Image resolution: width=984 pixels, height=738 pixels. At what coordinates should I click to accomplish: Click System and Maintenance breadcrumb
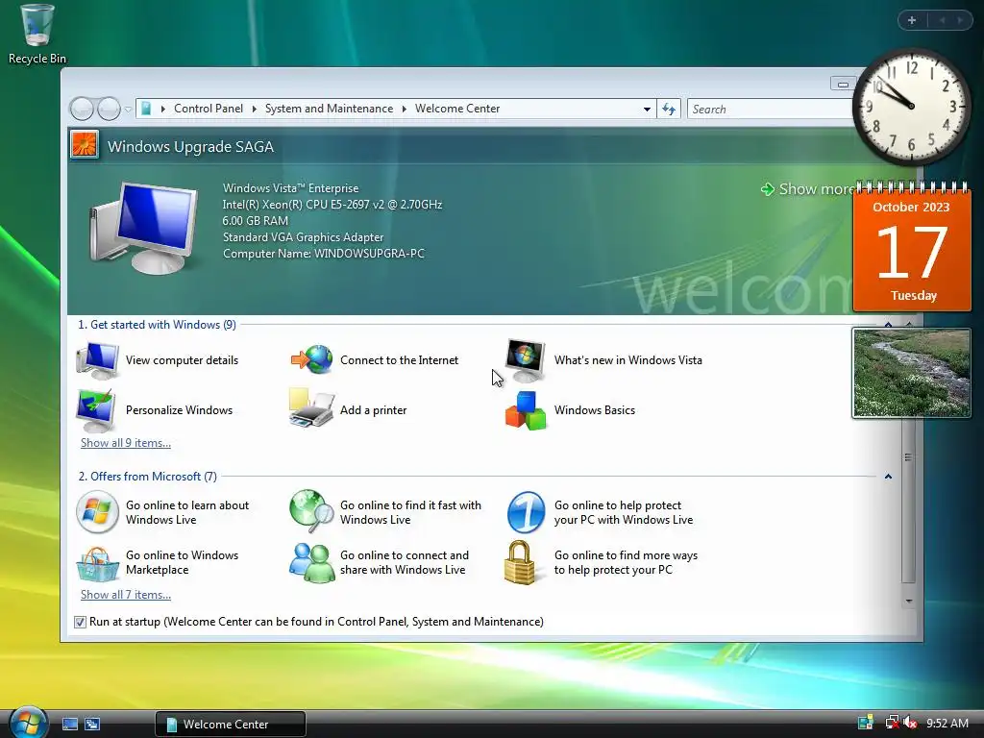click(x=329, y=109)
